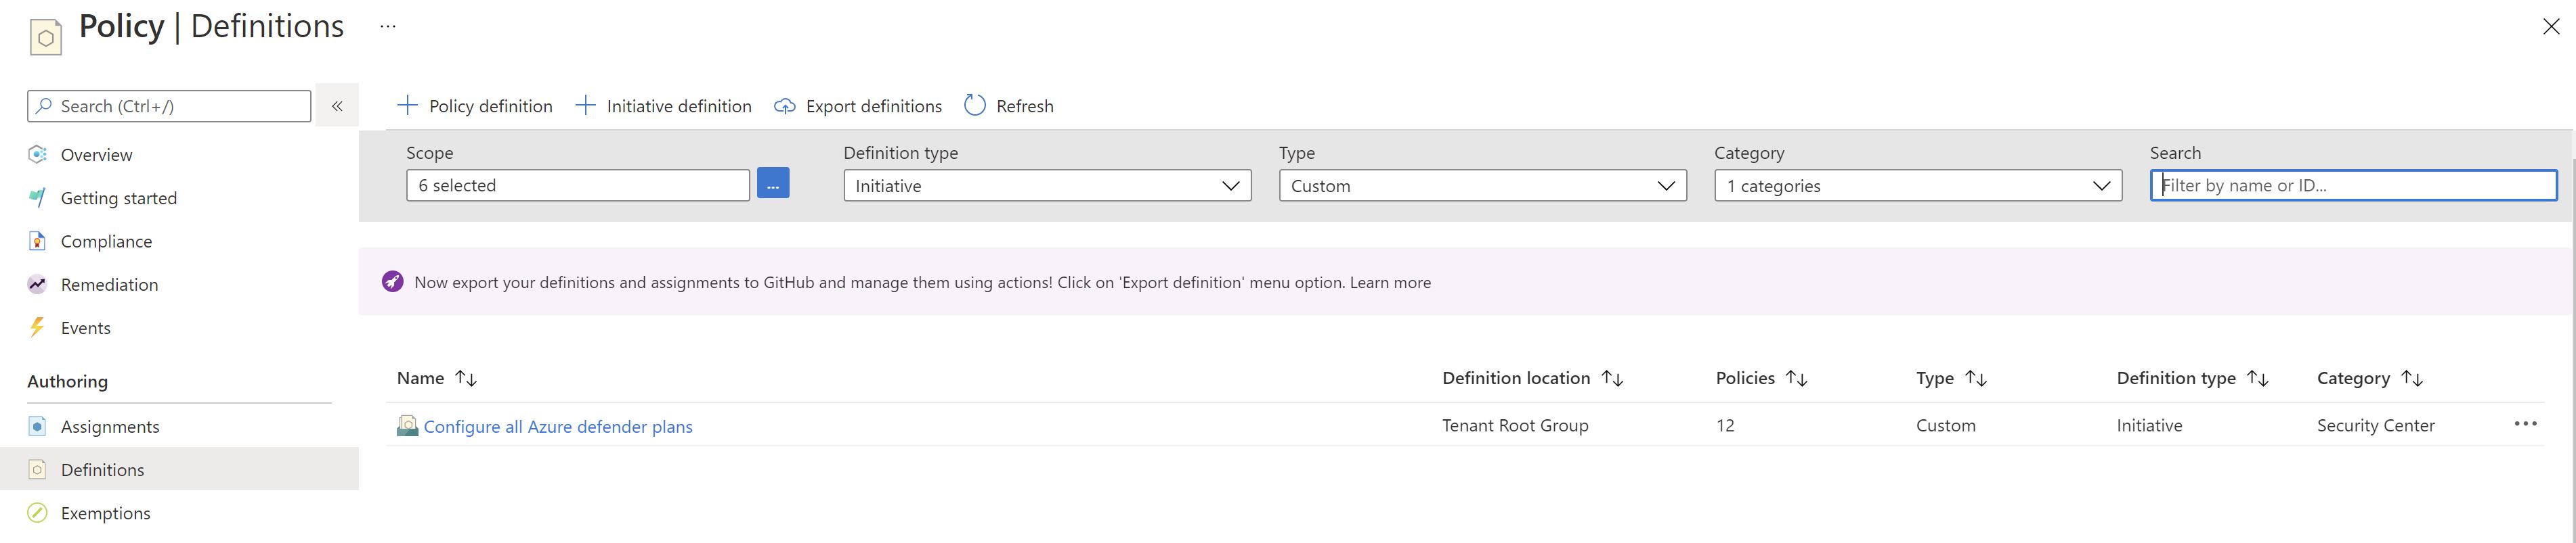Follow the Learn more link in banner
Screen dimensions: 2576x543
pos(1390,283)
